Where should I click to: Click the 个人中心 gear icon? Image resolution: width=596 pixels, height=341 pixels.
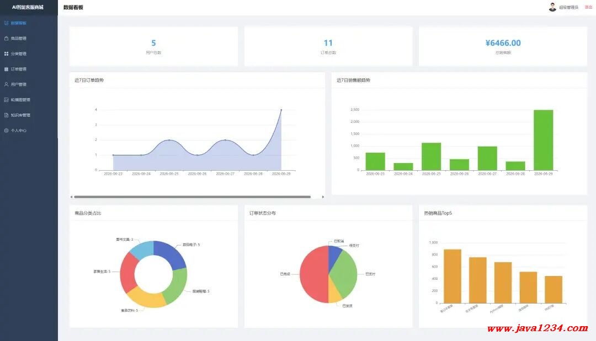pyautogui.click(x=6, y=131)
